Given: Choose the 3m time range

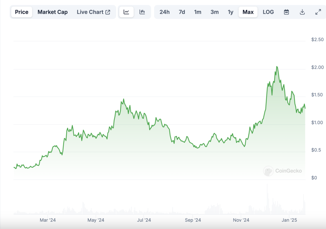Looking at the screenshot, I should [215, 12].
